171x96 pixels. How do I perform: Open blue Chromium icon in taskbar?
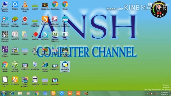pyautogui.click(x=45, y=93)
